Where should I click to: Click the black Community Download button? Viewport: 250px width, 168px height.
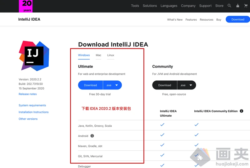point(165,85)
